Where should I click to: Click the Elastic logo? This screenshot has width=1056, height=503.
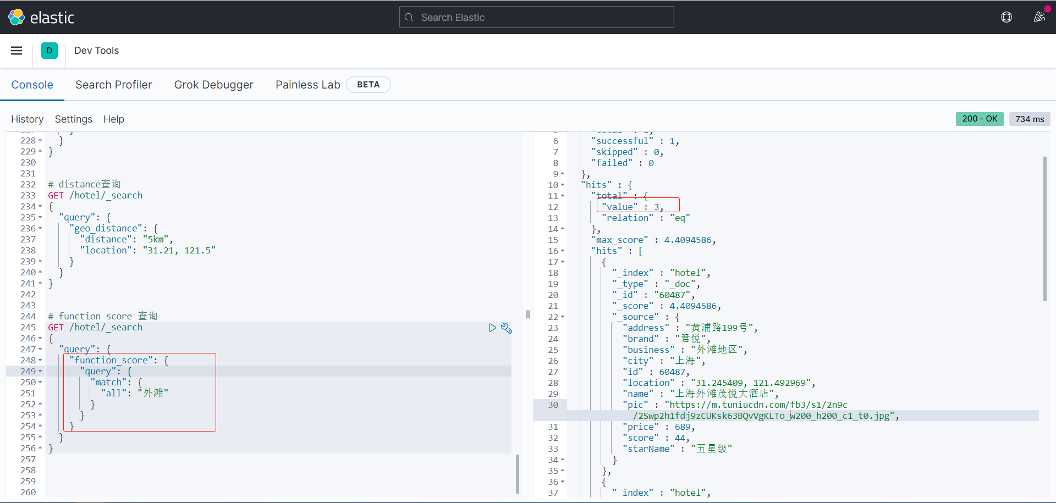pyautogui.click(x=41, y=18)
